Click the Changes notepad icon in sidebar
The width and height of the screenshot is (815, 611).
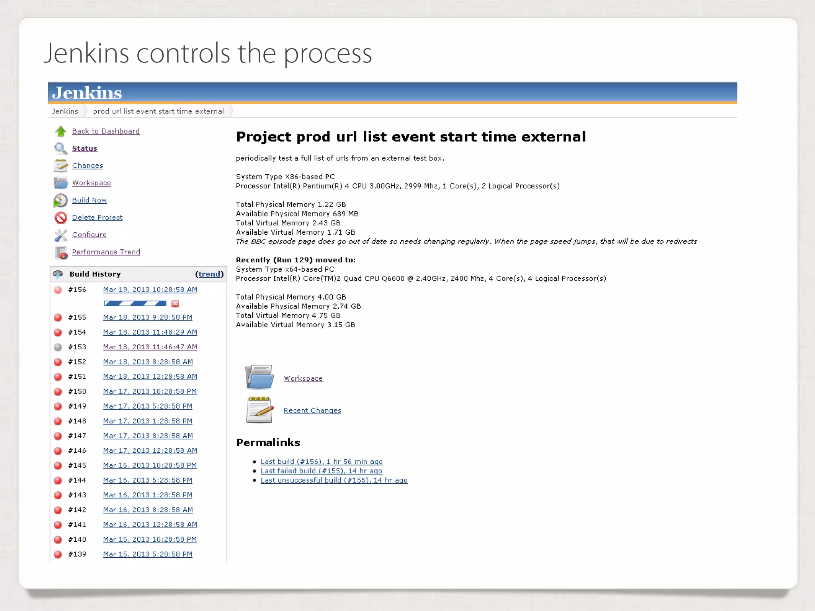pos(60,165)
